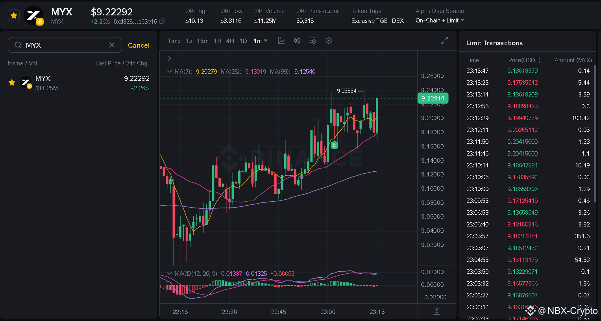Image resolution: width=601 pixels, height=321 pixels.
Task: Click inside the MYX search field
Action: (x=65, y=45)
